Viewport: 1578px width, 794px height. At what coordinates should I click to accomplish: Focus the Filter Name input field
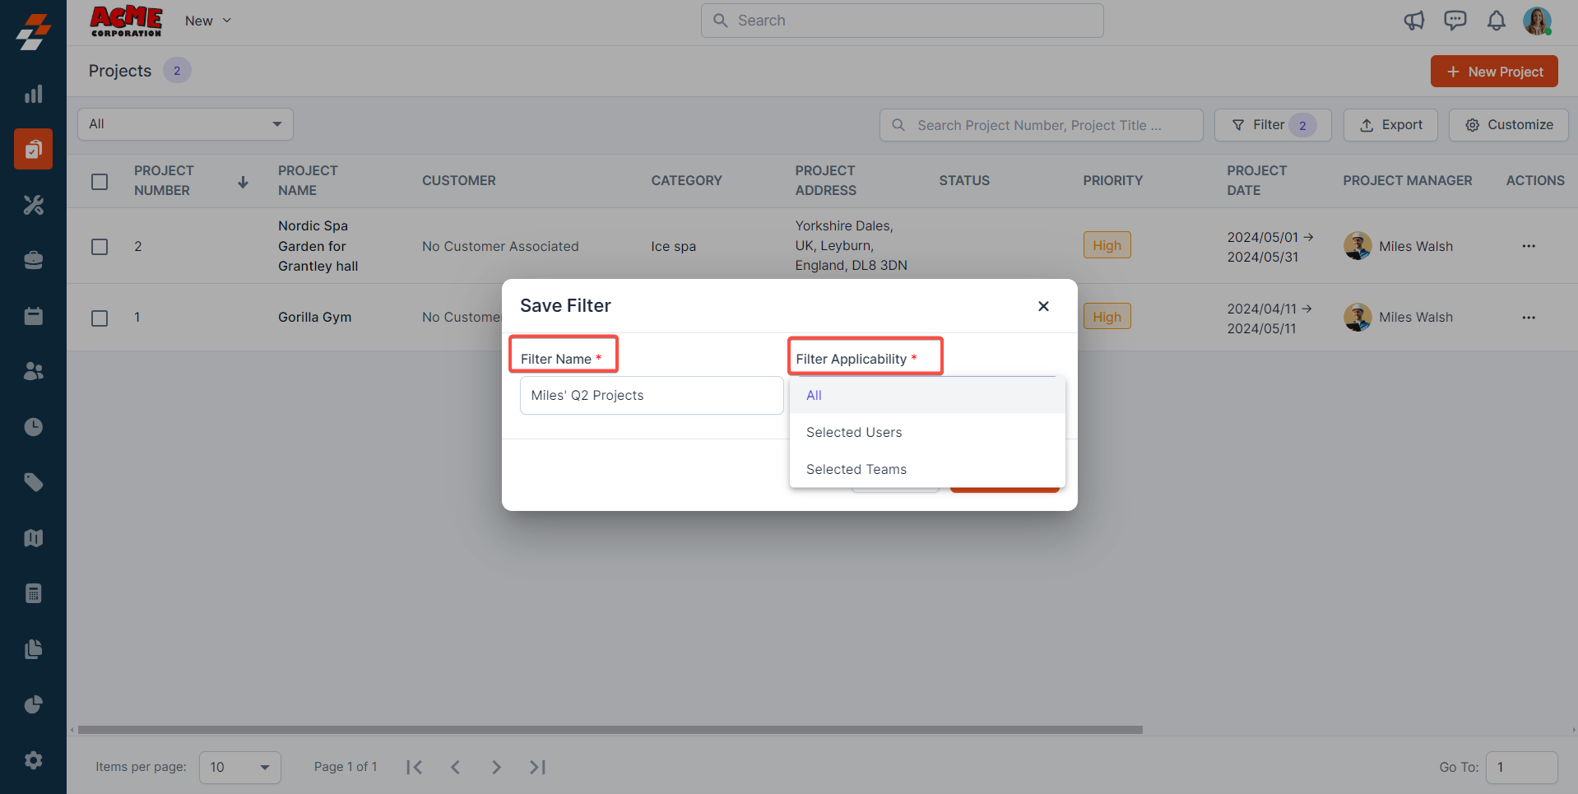tap(652, 395)
